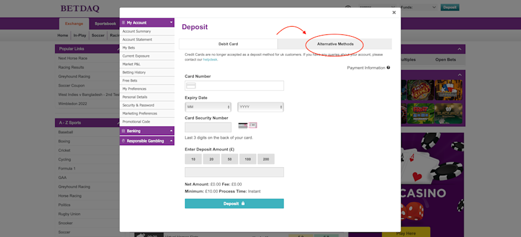Open the Fruit Shop game thumbnail
Image resolution: width=521 pixels, height=237 pixels.
pyautogui.click(x=421, y=114)
